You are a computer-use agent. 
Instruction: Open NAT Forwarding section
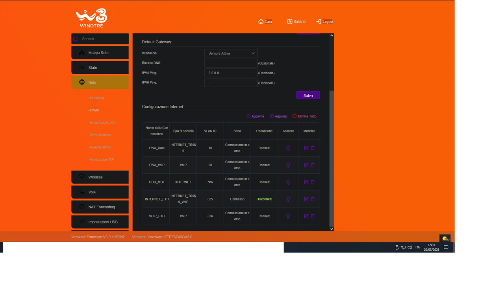pyautogui.click(x=100, y=207)
